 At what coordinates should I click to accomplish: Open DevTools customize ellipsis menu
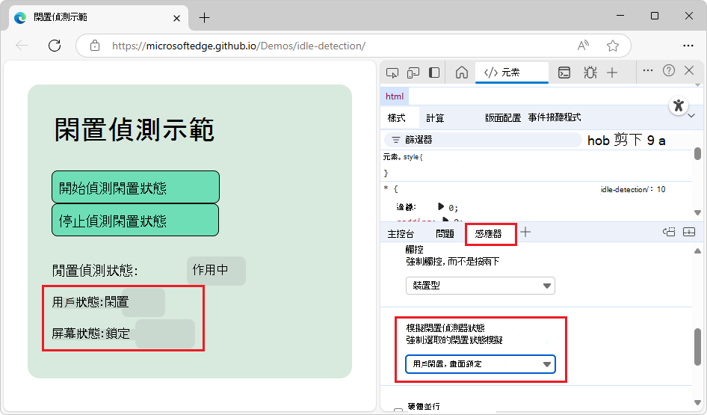coord(648,70)
